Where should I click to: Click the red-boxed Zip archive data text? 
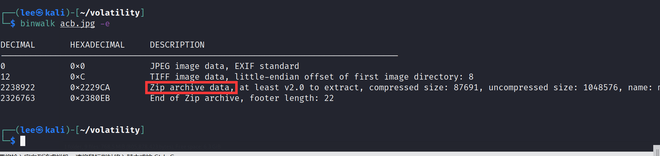[x=191, y=87]
